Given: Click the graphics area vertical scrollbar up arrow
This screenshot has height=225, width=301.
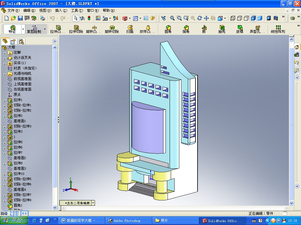Looking at the screenshot, I should point(291,40).
